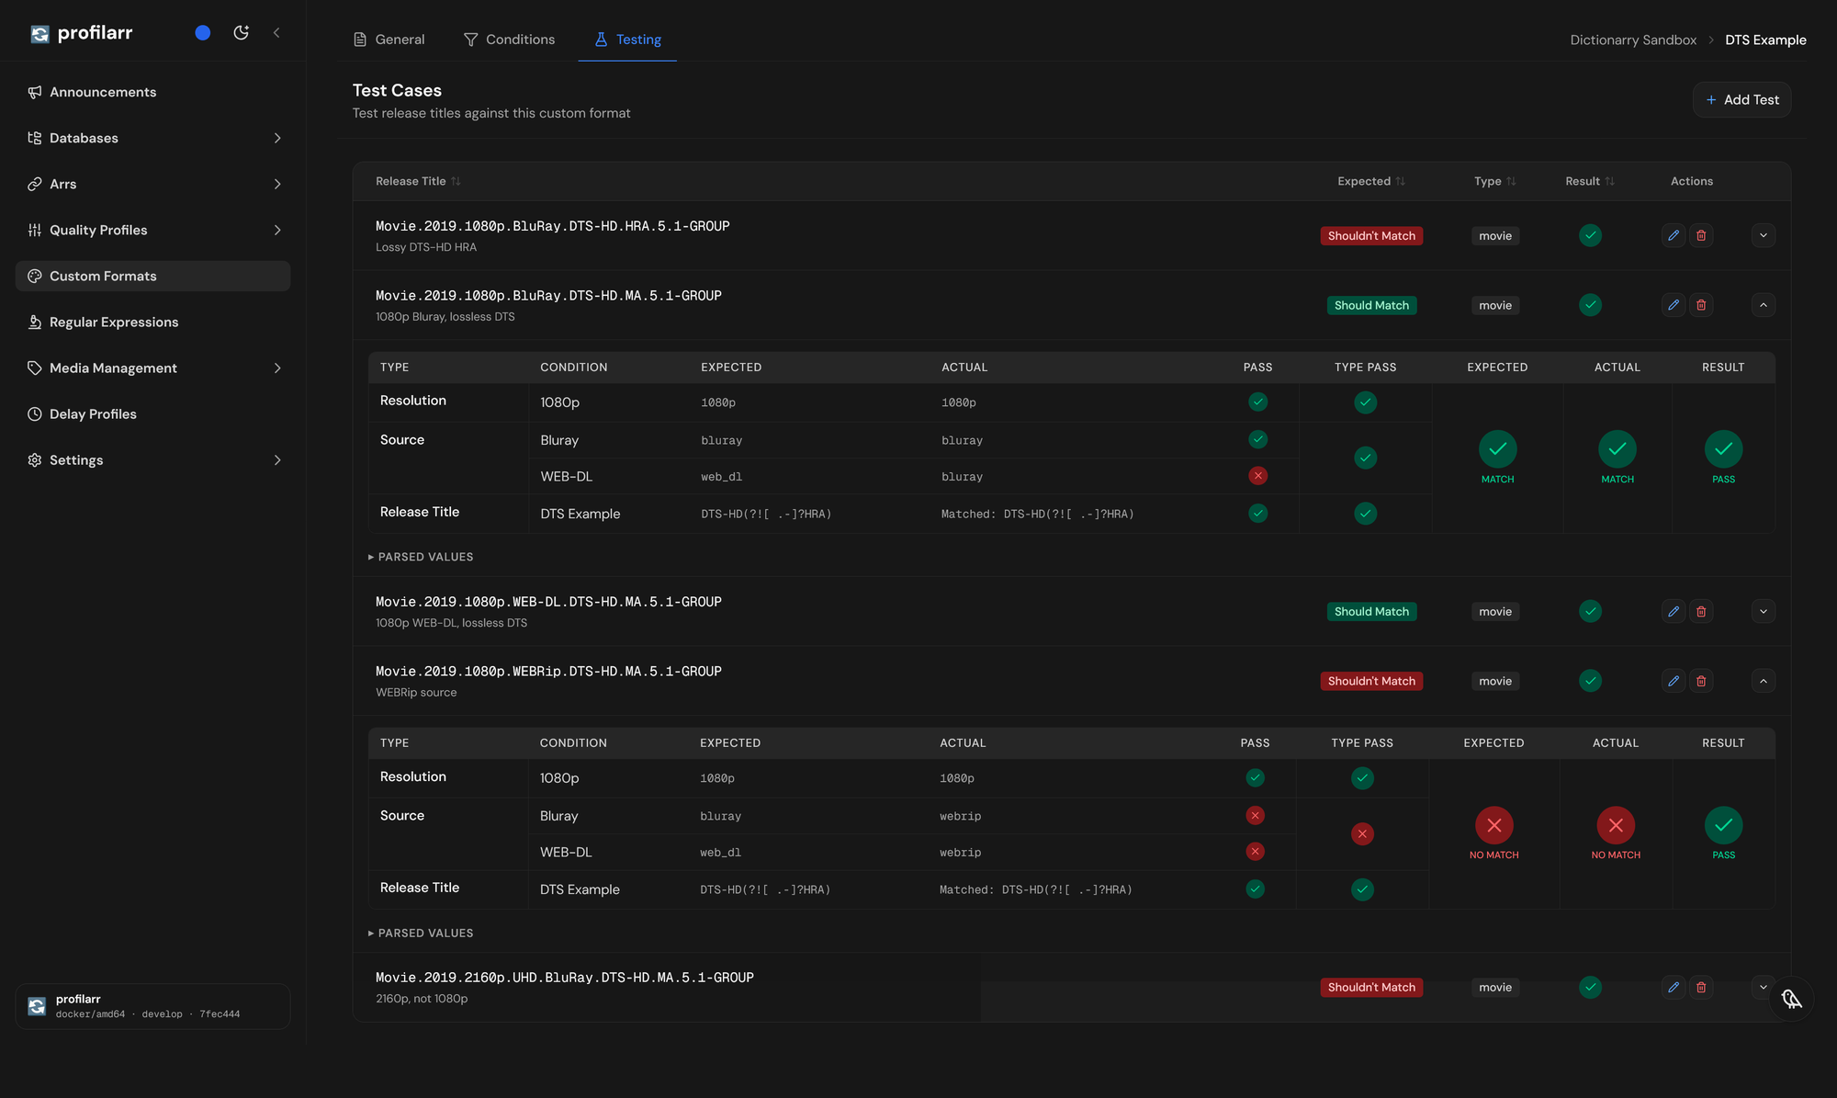Expand the DTS-HD.HRA test row
The width and height of the screenshot is (1837, 1098).
[1763, 236]
